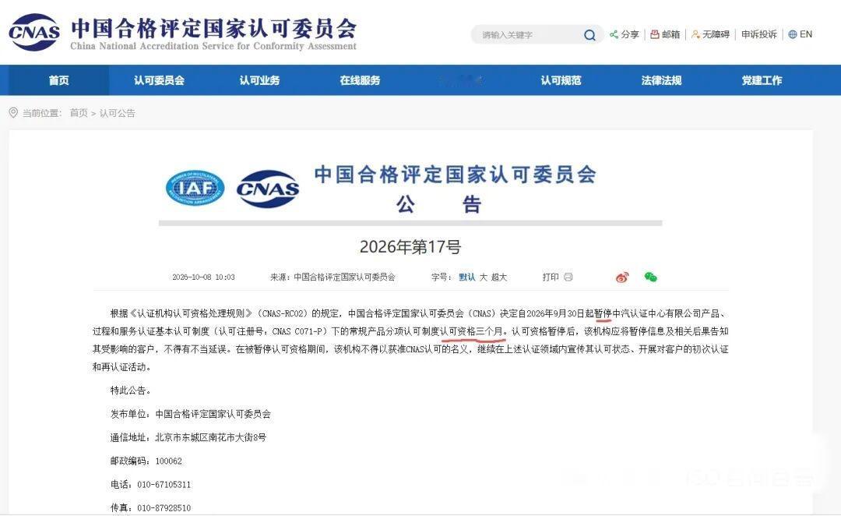Click the CNAS logo in the announcement banner
841x516 pixels.
pyautogui.click(x=268, y=189)
